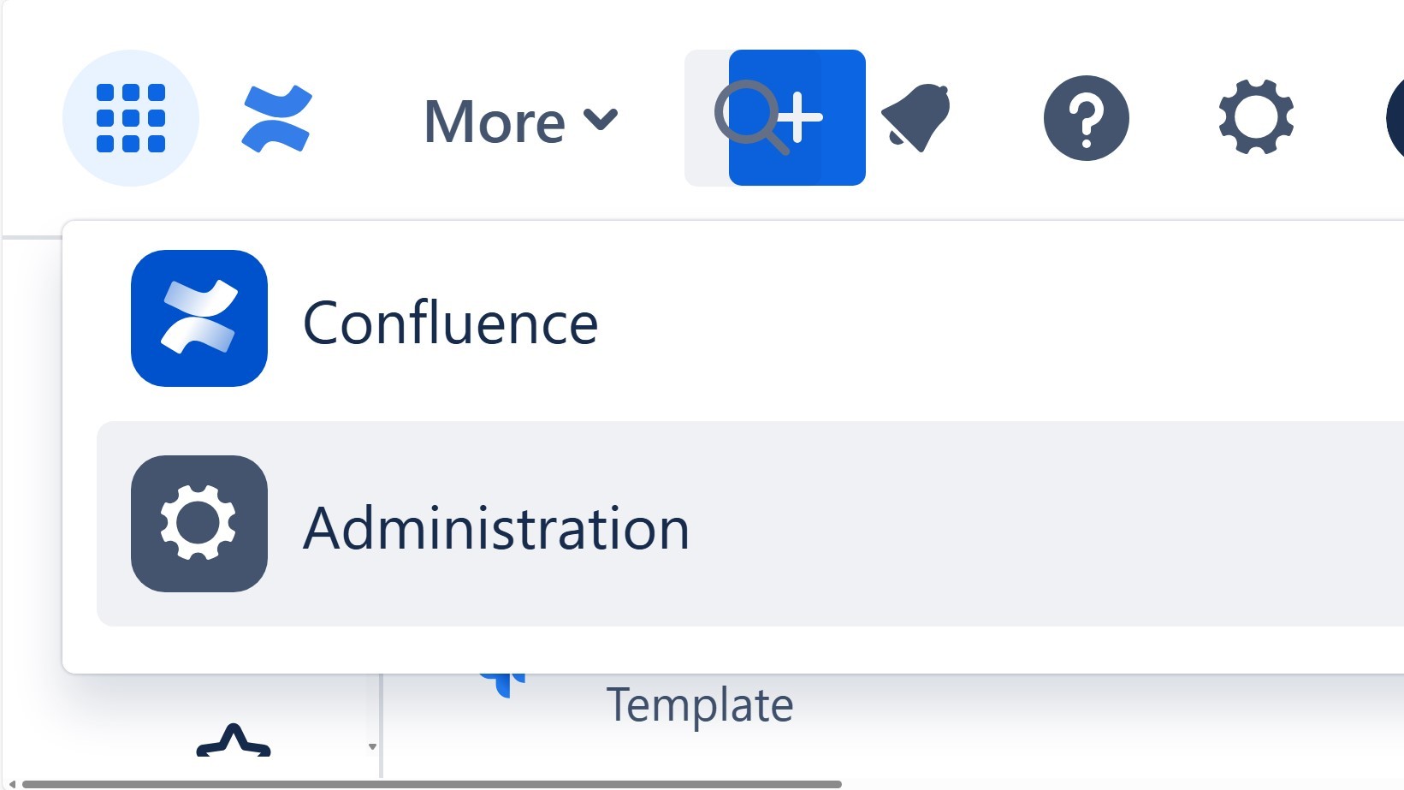Open settings with the gear icon
This screenshot has height=790, width=1404.
tap(1255, 118)
